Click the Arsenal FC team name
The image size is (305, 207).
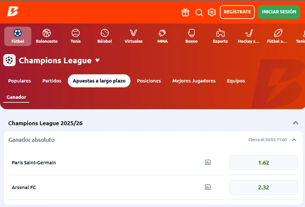tap(24, 187)
